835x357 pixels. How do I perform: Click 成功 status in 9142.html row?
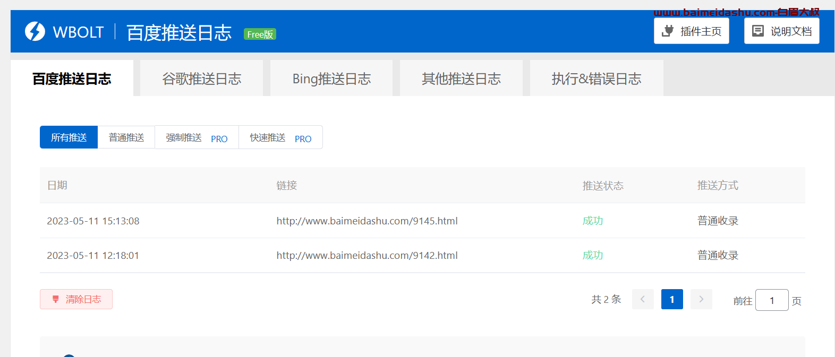coord(593,255)
